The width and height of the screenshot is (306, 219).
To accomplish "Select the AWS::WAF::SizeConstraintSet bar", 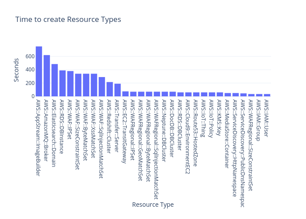I will coord(78,85).
